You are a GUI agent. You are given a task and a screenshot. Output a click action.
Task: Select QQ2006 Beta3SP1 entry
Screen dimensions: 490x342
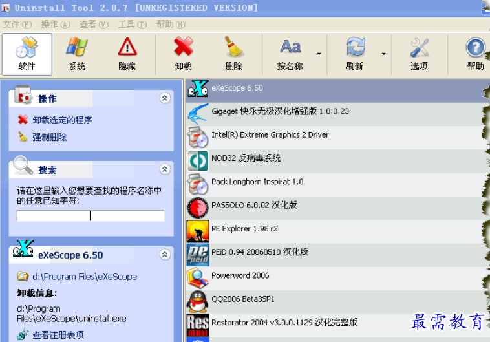(x=337, y=302)
